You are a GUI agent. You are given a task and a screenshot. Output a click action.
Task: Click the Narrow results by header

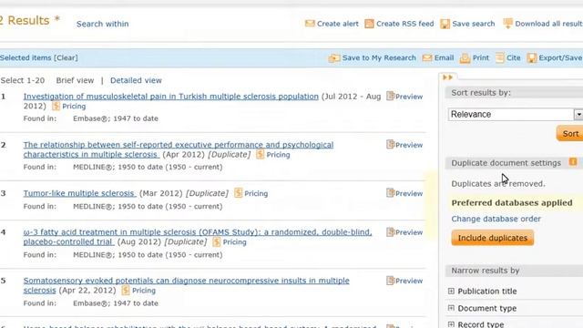click(x=486, y=271)
